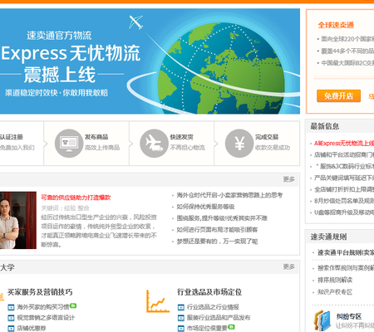Screen dimensions: 374x332
Task: Click 更多 in the 大学 section header
Action: click(288, 266)
